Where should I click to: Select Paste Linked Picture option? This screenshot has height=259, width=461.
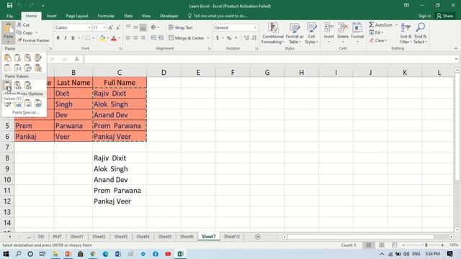coord(38,103)
